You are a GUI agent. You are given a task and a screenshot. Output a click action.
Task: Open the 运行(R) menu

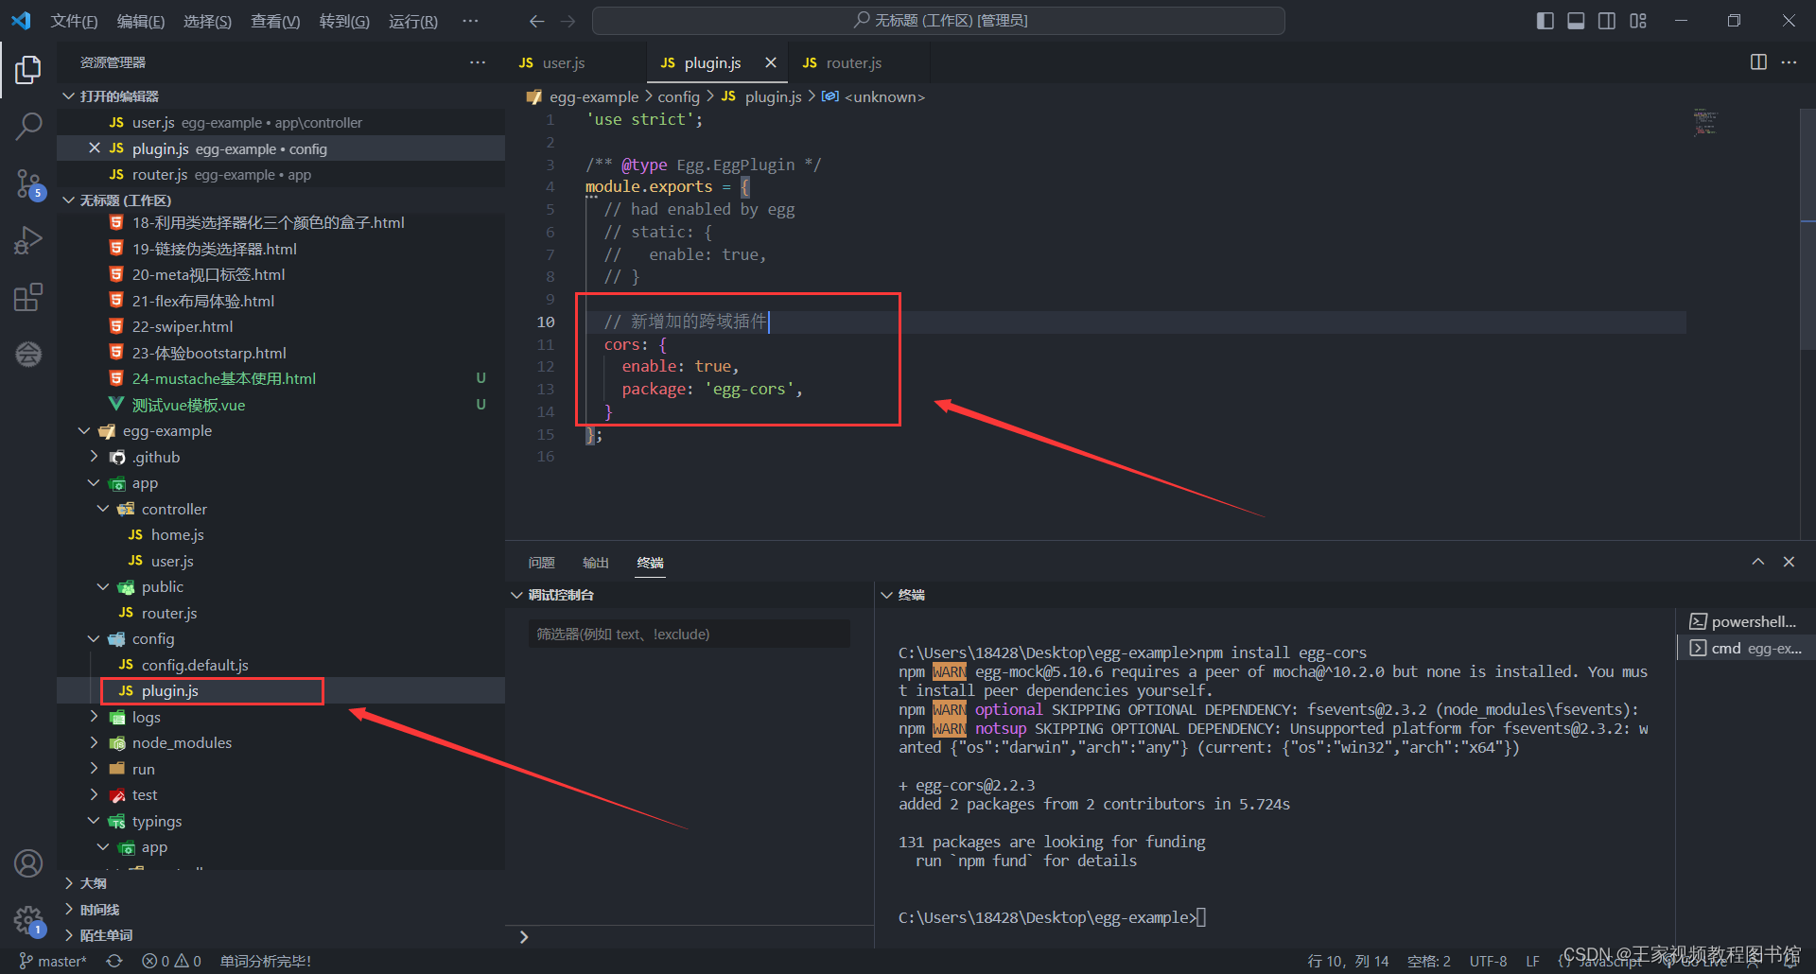(413, 21)
